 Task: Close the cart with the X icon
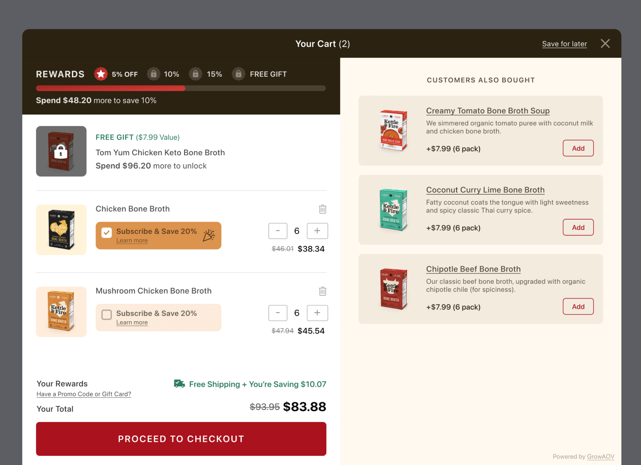605,44
